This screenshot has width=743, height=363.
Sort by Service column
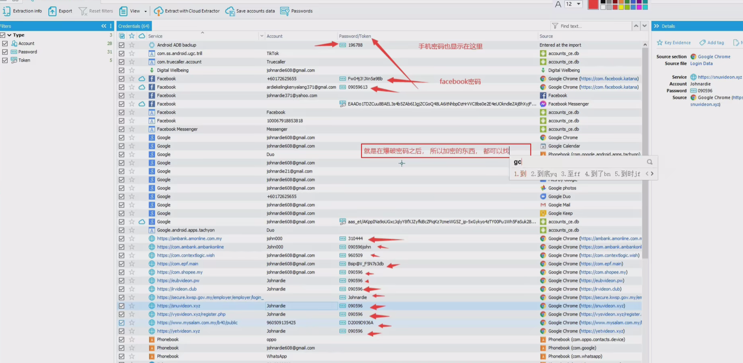pyautogui.click(x=155, y=36)
